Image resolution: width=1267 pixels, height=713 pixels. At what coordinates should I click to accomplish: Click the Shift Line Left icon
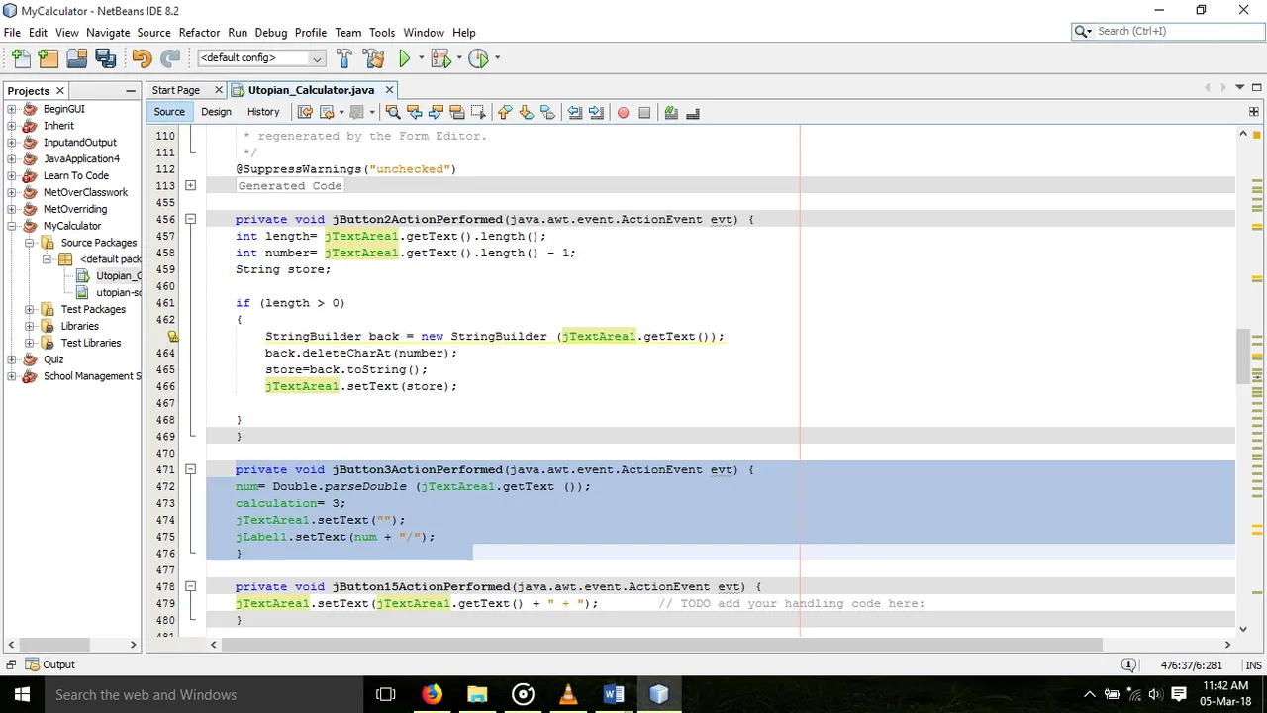(x=574, y=112)
